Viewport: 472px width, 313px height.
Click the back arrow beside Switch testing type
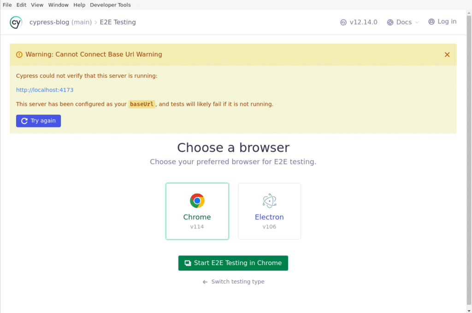tap(205, 282)
